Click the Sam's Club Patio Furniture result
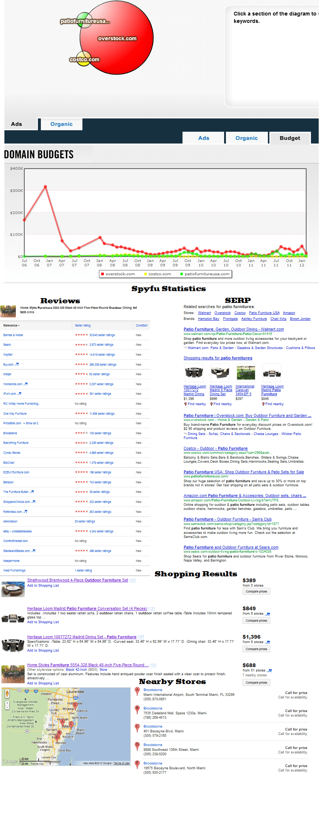 227,519
